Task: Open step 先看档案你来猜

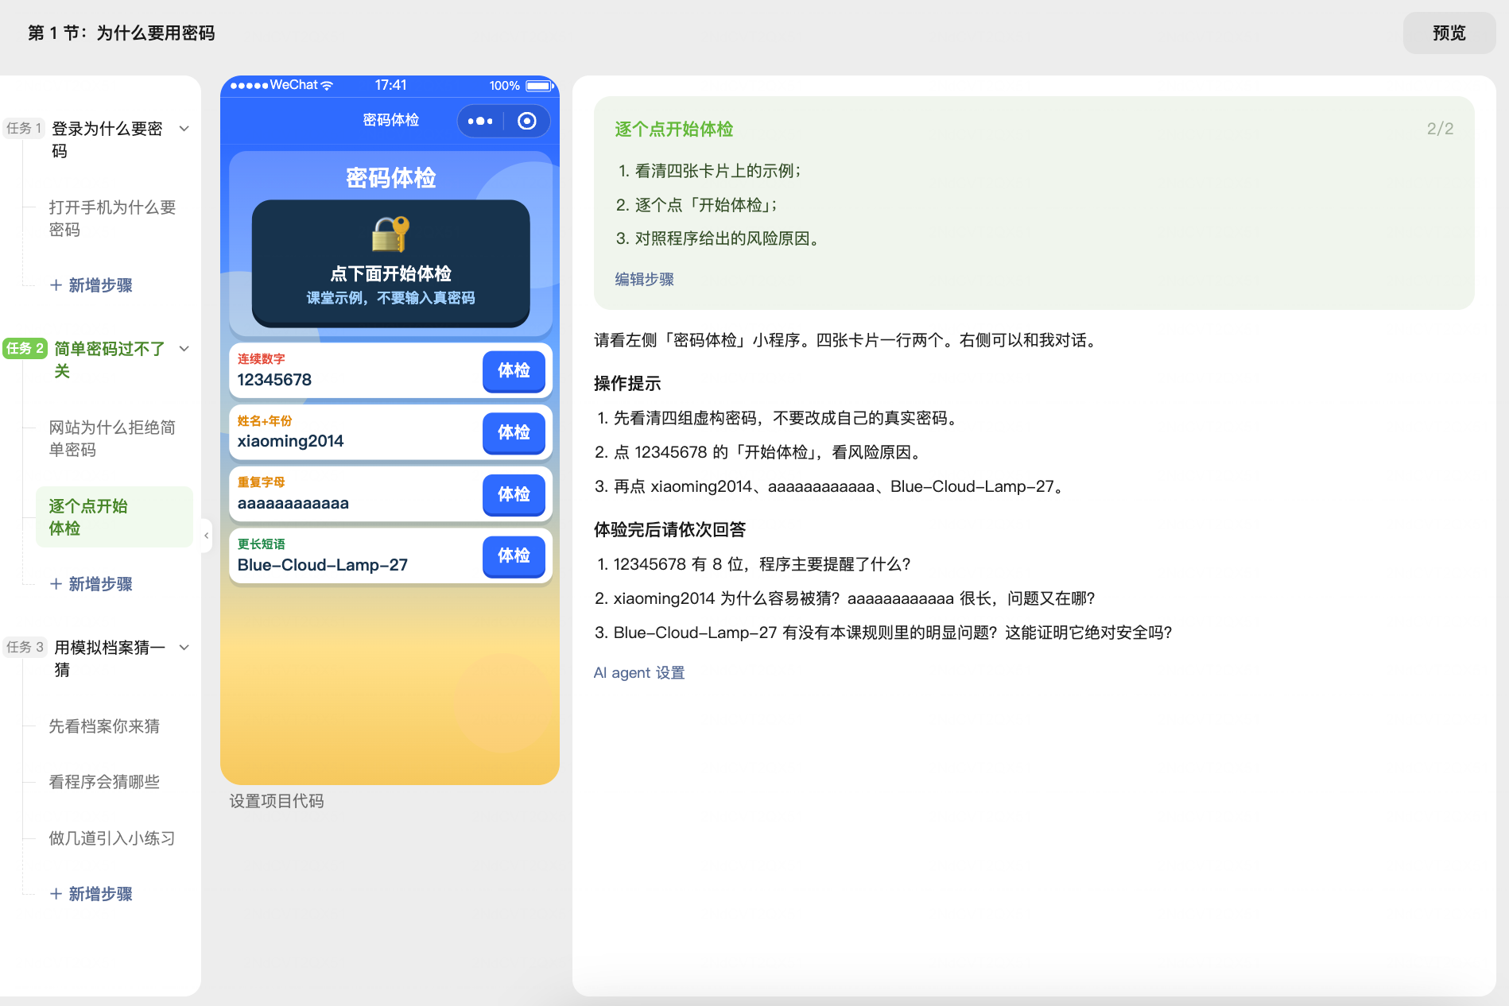Action: pos(104,726)
